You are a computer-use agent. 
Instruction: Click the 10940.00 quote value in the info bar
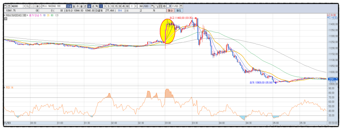(90, 11)
